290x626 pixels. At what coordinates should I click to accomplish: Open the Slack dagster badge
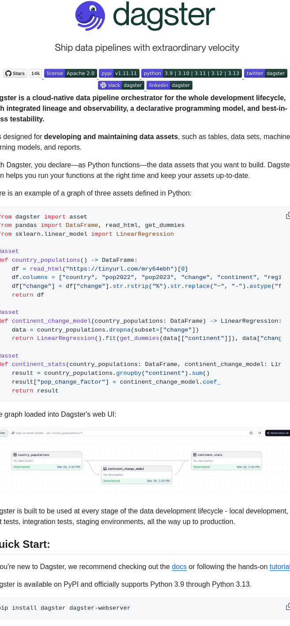tap(121, 85)
